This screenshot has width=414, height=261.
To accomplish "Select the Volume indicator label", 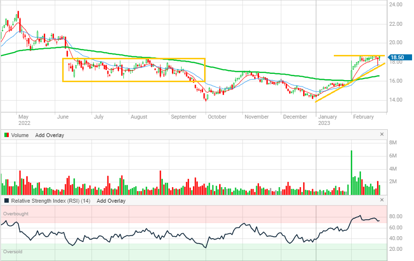I will click(20, 135).
